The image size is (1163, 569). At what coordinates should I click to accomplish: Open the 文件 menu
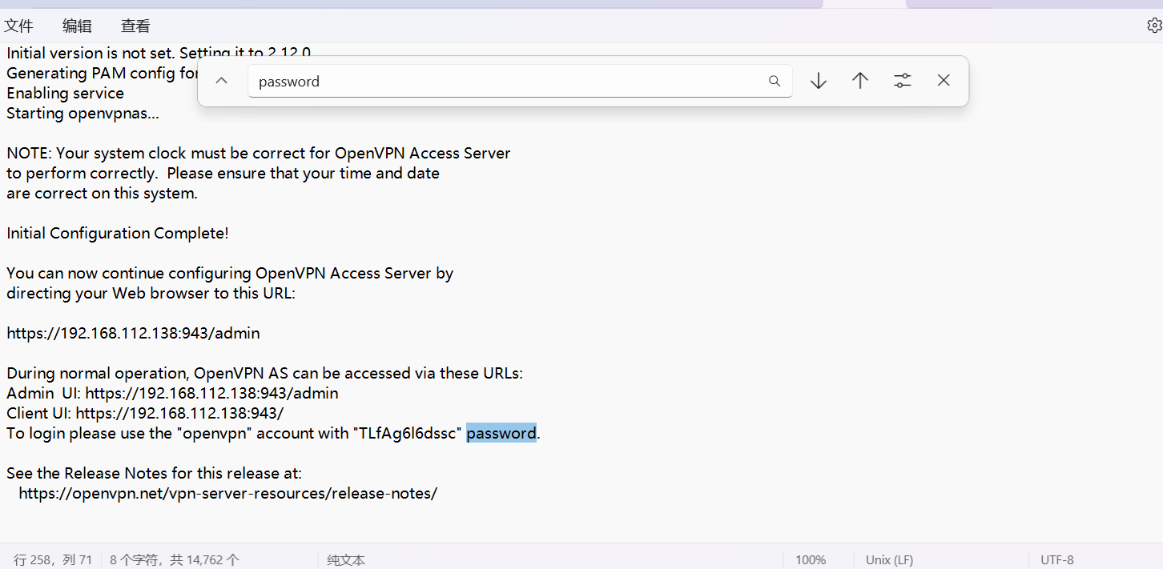[19, 26]
